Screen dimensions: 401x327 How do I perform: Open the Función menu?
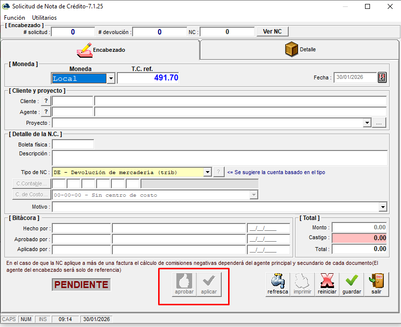tap(15, 18)
